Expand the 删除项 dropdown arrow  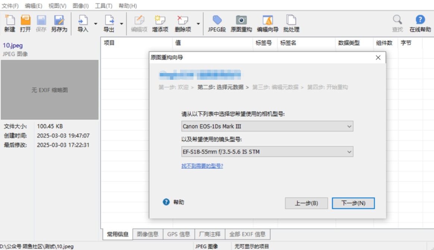[198, 24]
